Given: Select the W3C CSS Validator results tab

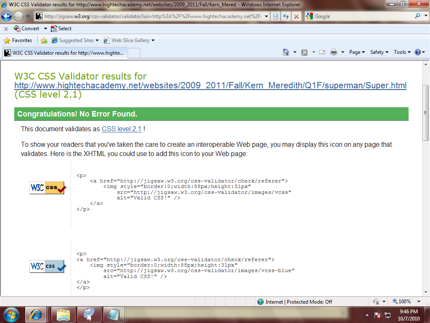Looking at the screenshot, I should pyautogui.click(x=65, y=53).
